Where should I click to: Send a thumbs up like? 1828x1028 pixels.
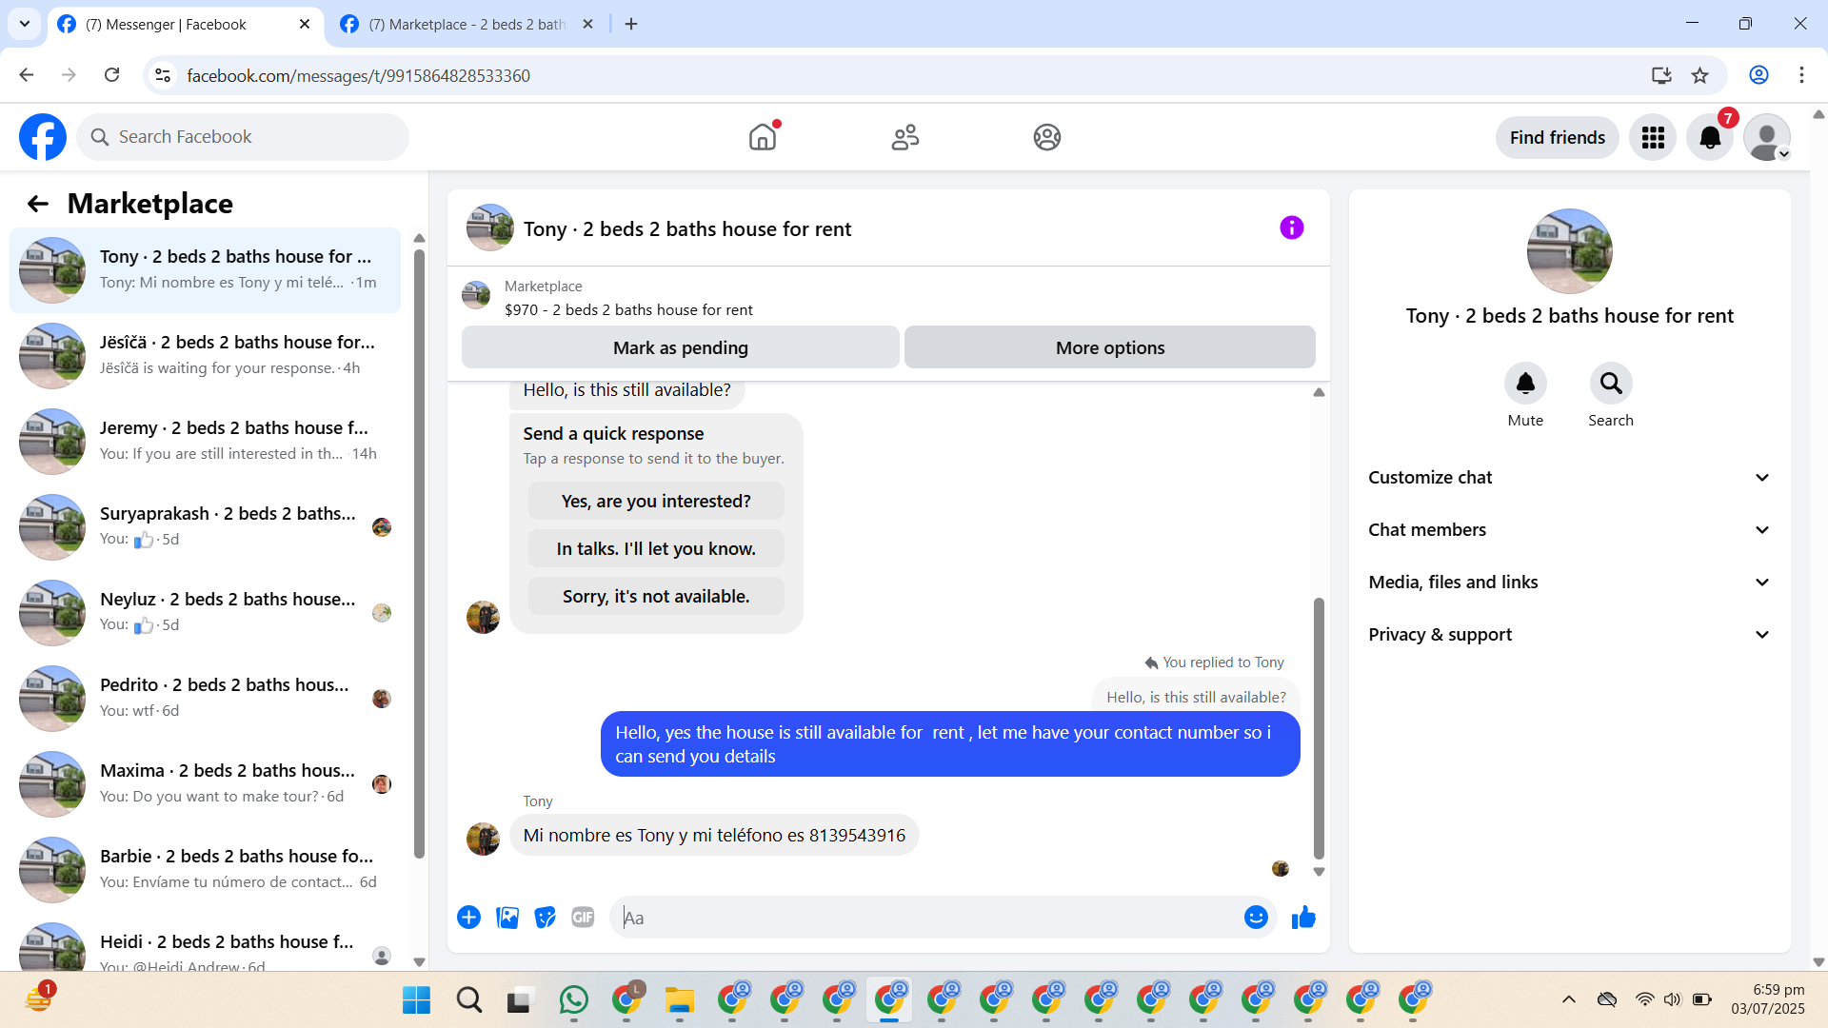pos(1303,917)
